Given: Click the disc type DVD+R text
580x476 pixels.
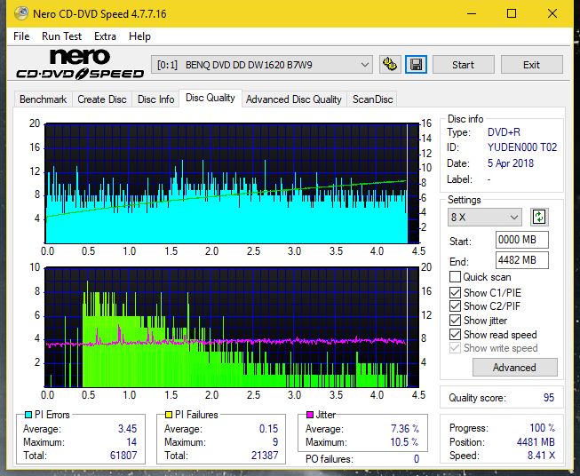Looking at the screenshot, I should point(504,132).
